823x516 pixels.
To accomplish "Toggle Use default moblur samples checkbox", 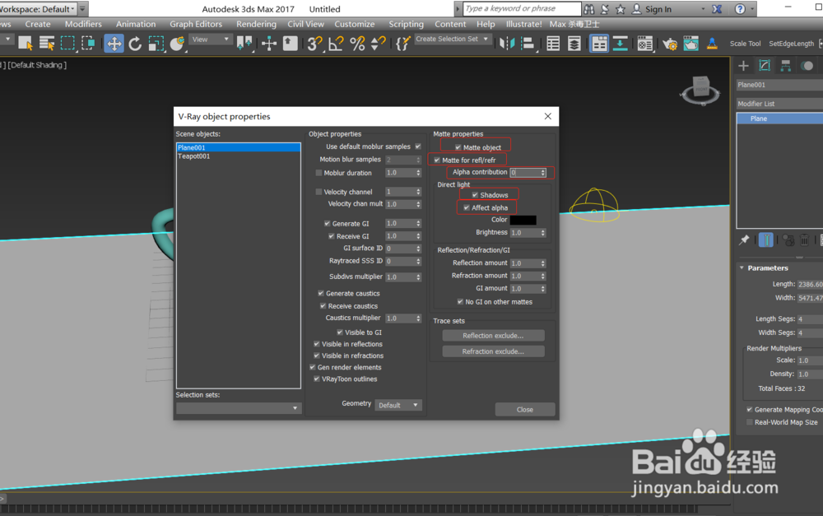I will (x=418, y=146).
